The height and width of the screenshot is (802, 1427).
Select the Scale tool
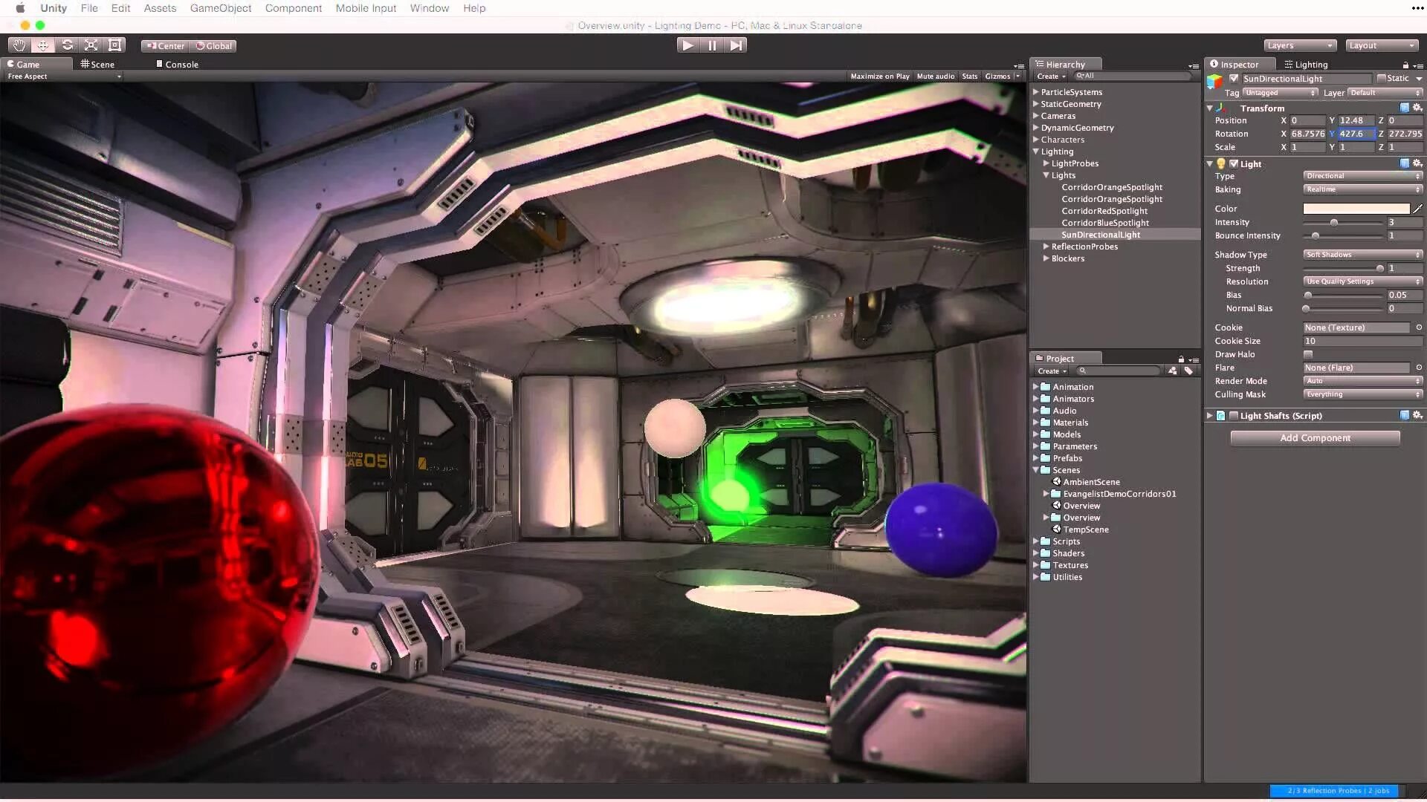click(91, 45)
